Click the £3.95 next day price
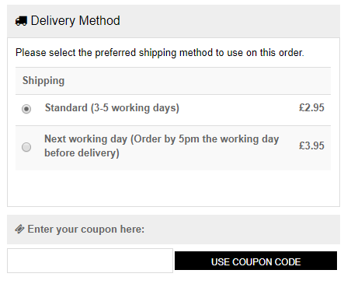The image size is (344, 284). 311,146
